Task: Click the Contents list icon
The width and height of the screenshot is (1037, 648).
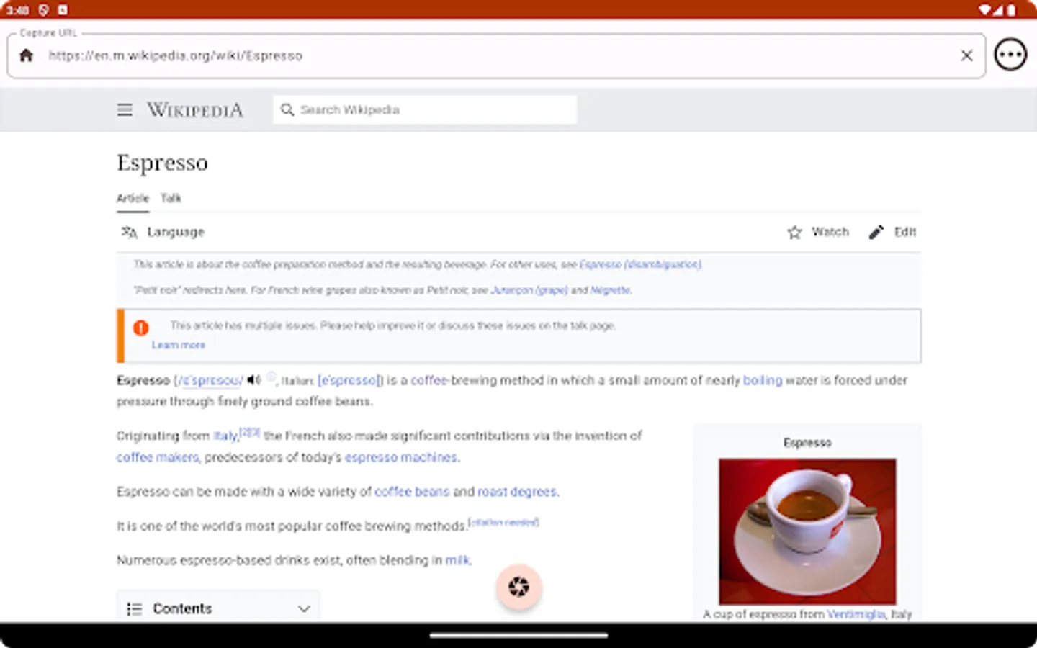Action: tap(135, 609)
